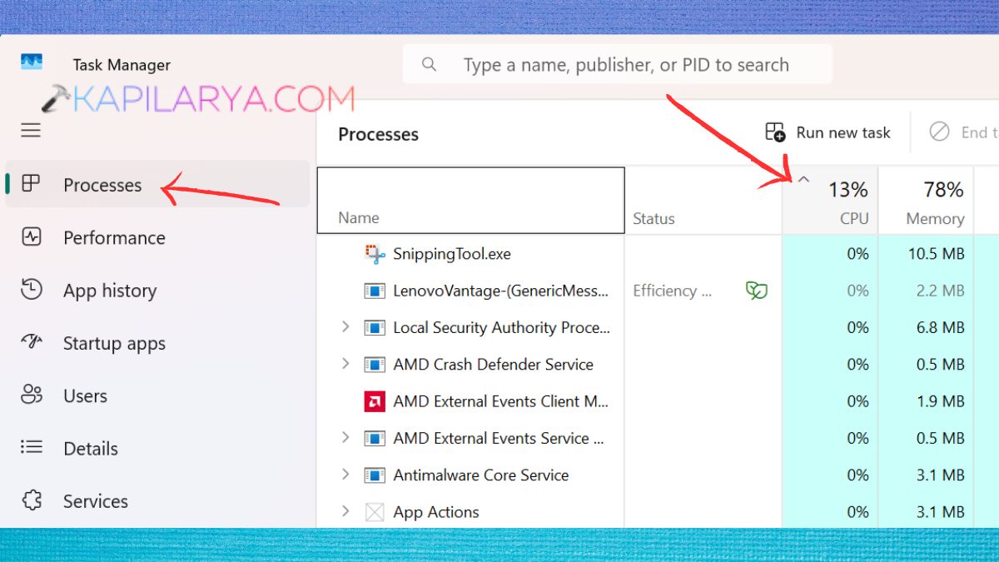Viewport: 999px width, 562px height.
Task: Click the CPU column sort arrow
Action: click(803, 178)
